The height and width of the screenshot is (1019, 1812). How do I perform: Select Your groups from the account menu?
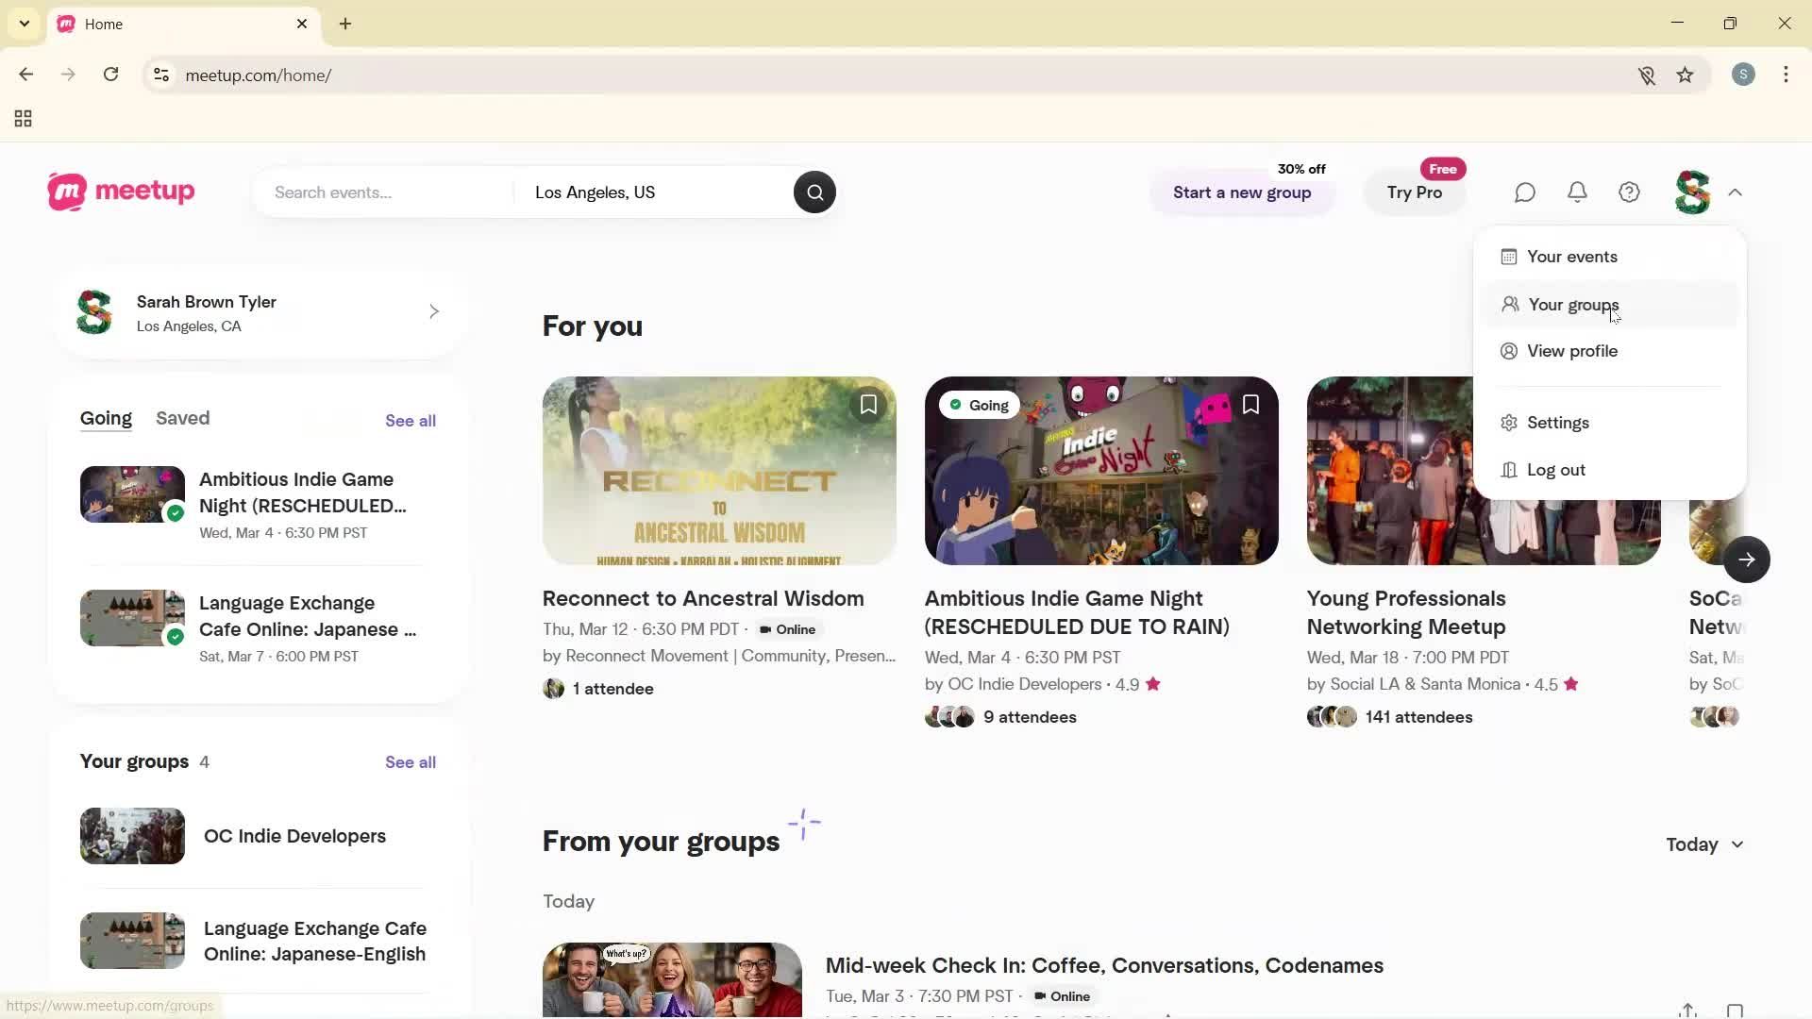click(x=1572, y=304)
